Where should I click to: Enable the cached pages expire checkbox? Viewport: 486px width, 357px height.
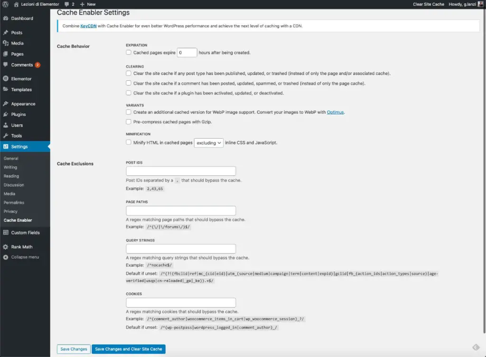129,52
